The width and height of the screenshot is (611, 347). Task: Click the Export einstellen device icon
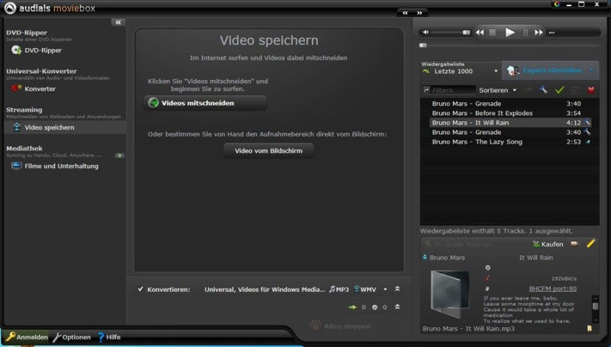coord(513,70)
